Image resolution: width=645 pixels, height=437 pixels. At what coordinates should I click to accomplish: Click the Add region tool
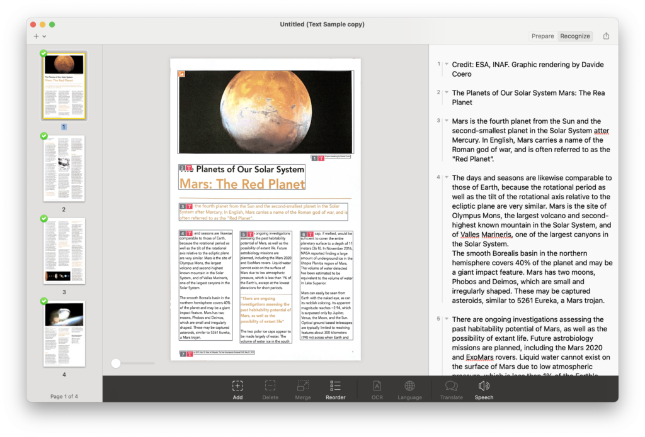[x=237, y=390]
